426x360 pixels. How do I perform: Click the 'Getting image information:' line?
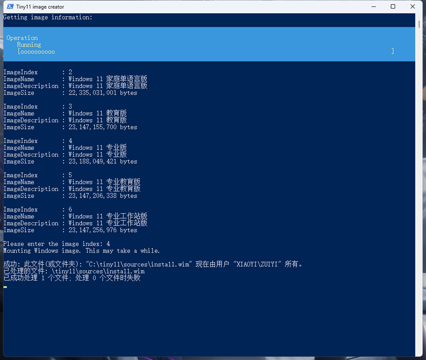tap(48, 17)
